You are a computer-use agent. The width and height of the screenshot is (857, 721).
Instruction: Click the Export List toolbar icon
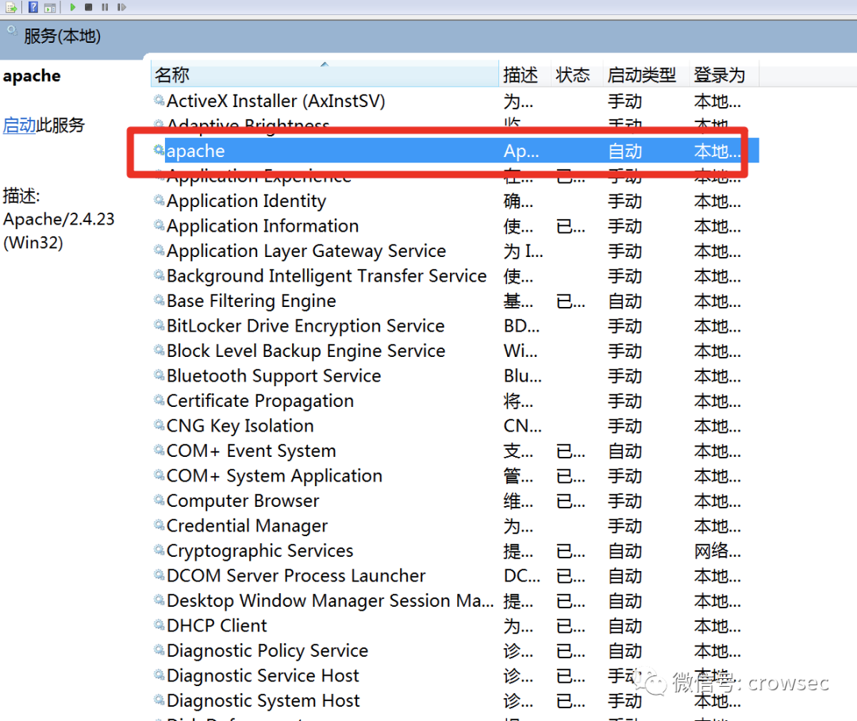click(11, 7)
